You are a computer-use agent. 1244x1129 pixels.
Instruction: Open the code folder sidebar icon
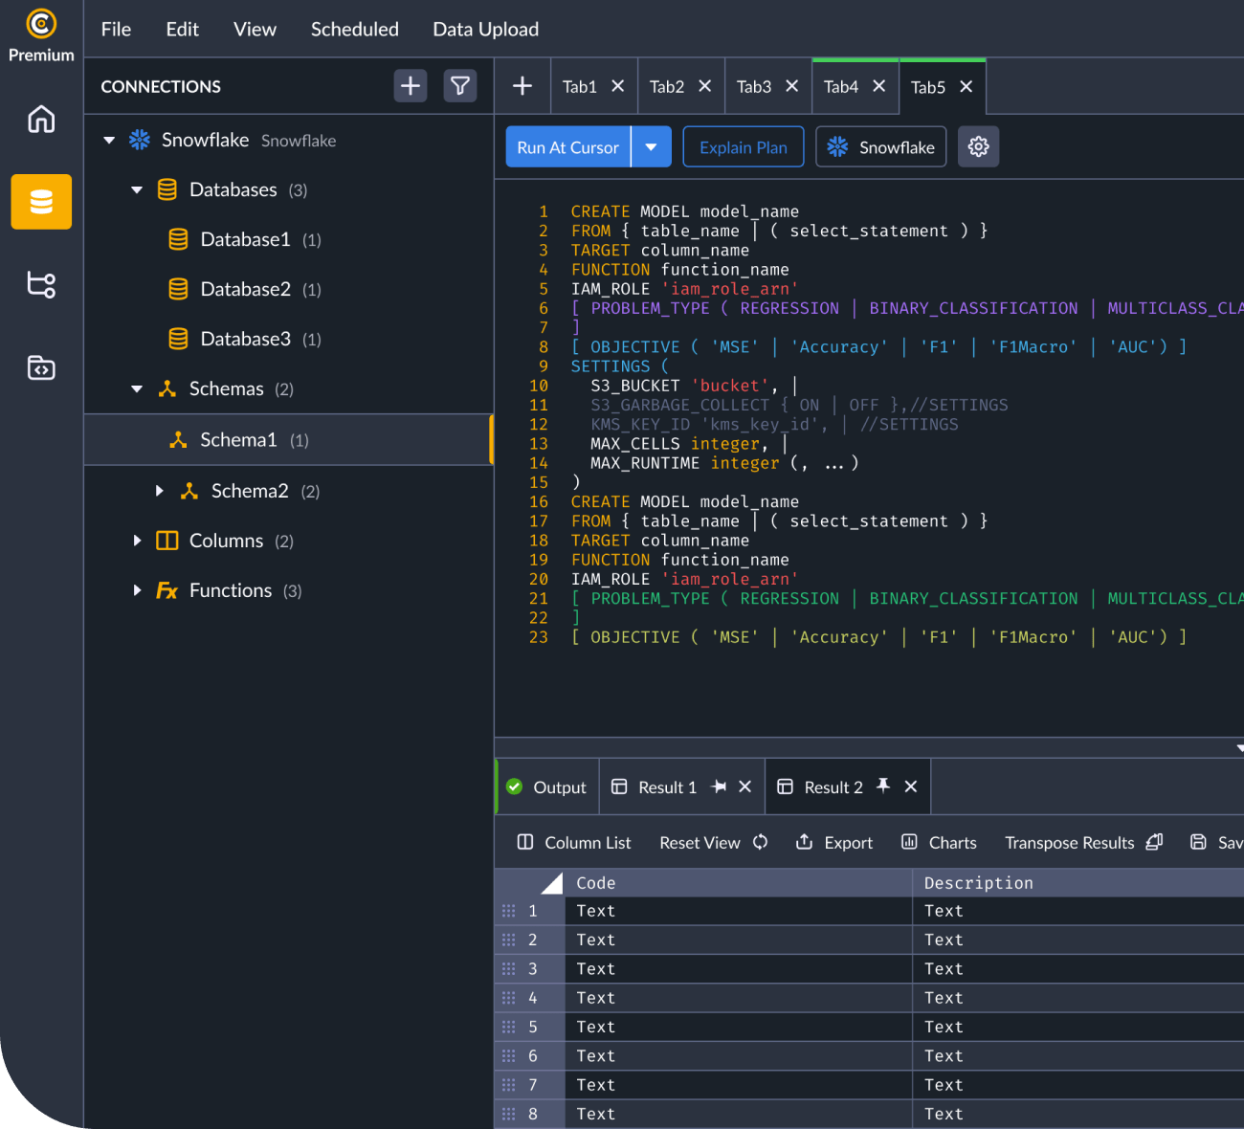(41, 367)
